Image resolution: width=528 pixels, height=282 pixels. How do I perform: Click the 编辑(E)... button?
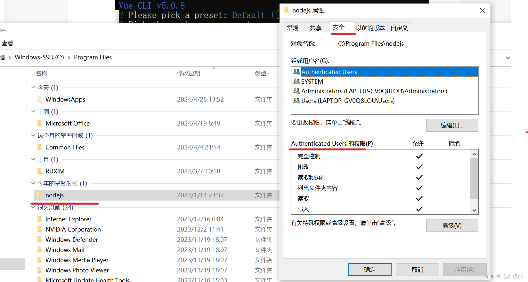pyautogui.click(x=452, y=125)
